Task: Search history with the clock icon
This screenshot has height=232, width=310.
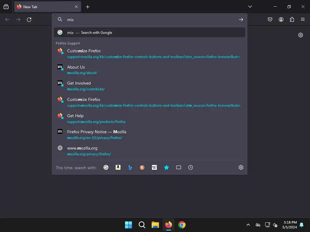Action: pyautogui.click(x=191, y=167)
